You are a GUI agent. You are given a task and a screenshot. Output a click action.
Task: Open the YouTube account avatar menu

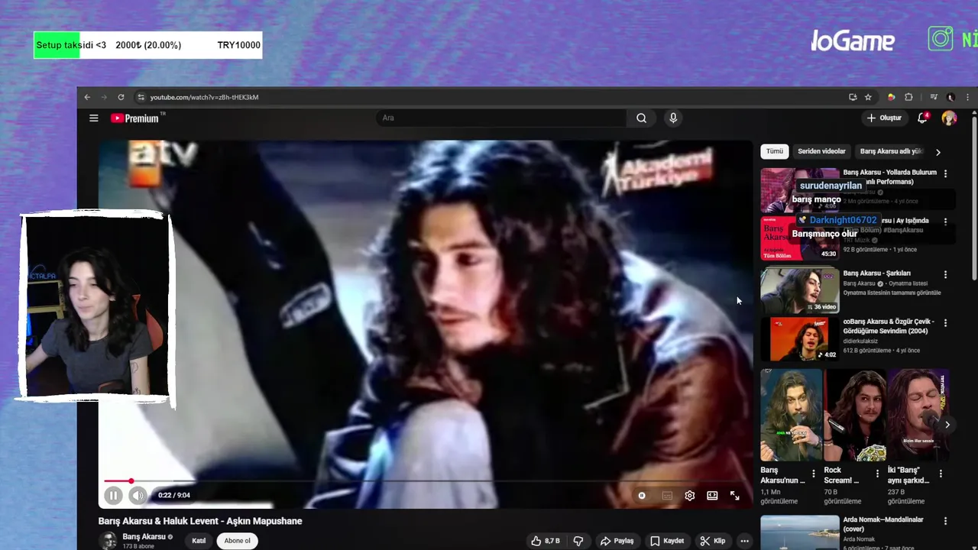tap(949, 118)
